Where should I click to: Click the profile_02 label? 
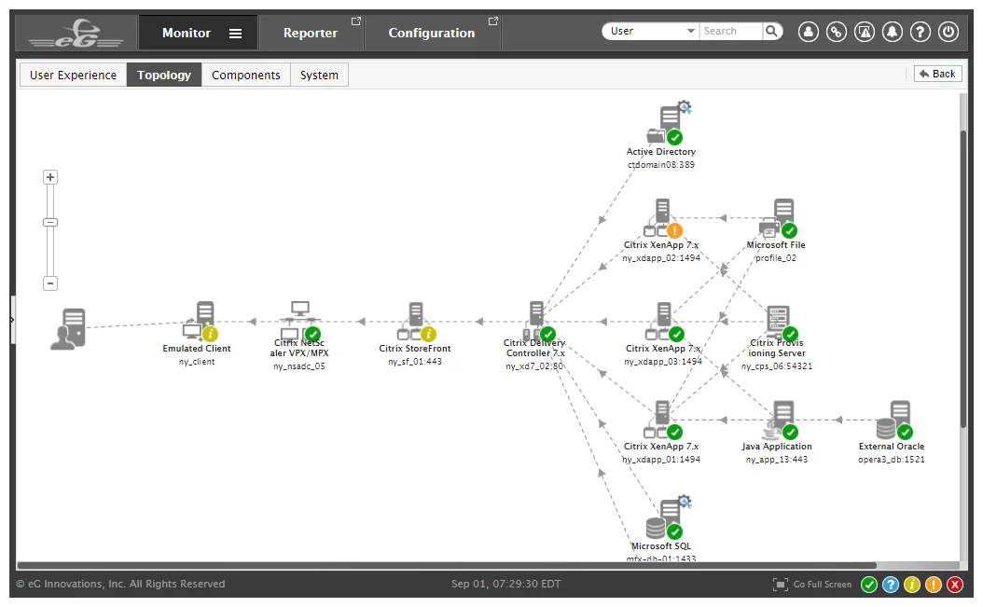point(776,258)
